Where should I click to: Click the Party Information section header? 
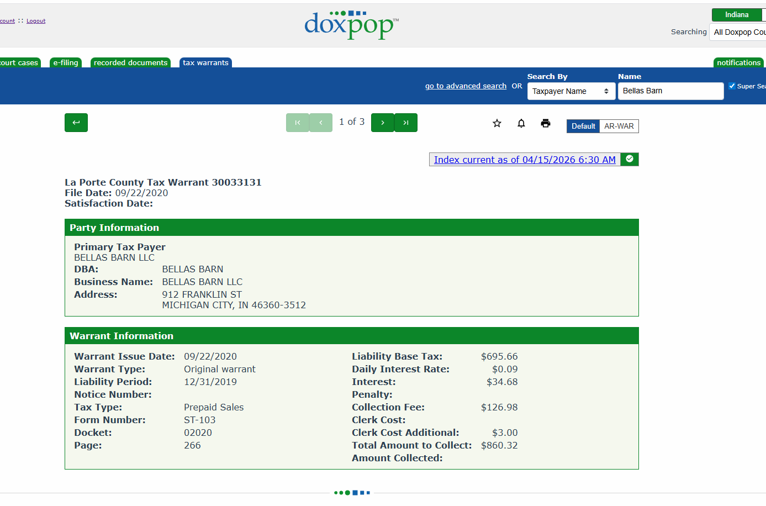[x=352, y=228]
